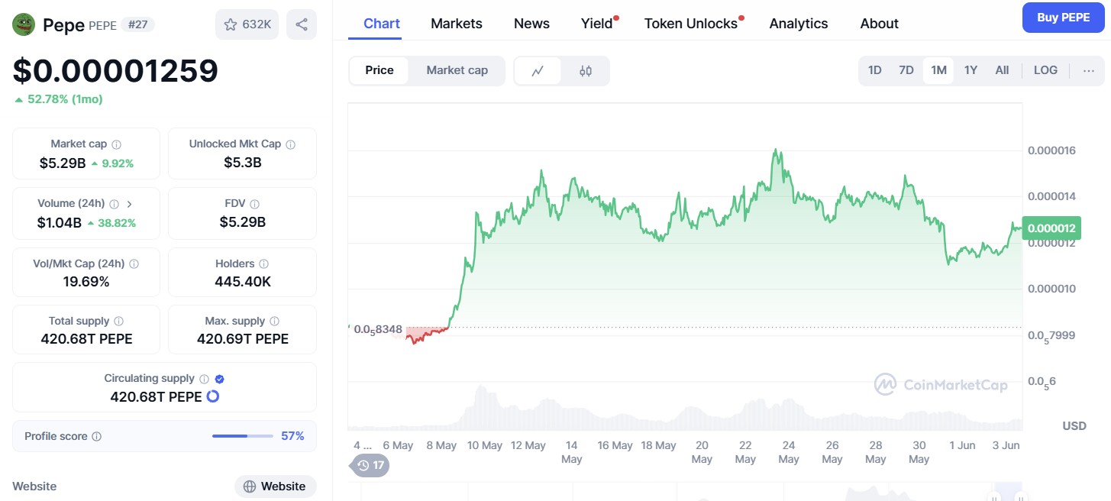Switch to candlestick chart icon
1111x501 pixels.
pyautogui.click(x=586, y=71)
